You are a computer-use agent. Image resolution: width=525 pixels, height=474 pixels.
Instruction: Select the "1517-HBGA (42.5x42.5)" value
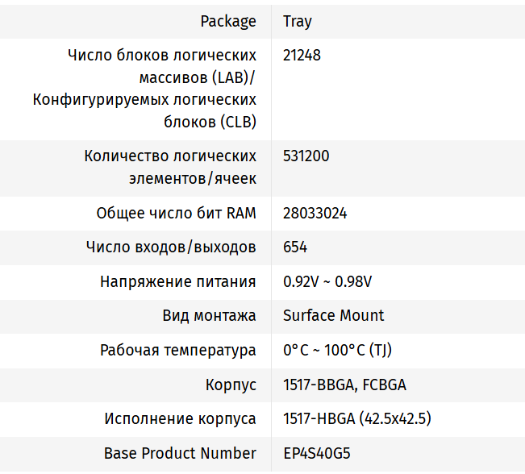click(x=357, y=418)
